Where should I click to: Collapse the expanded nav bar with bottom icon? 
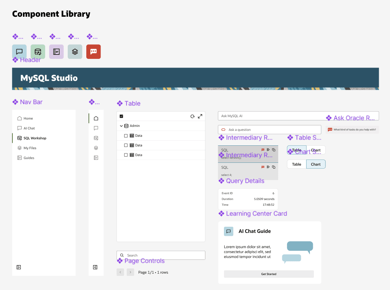click(19, 267)
